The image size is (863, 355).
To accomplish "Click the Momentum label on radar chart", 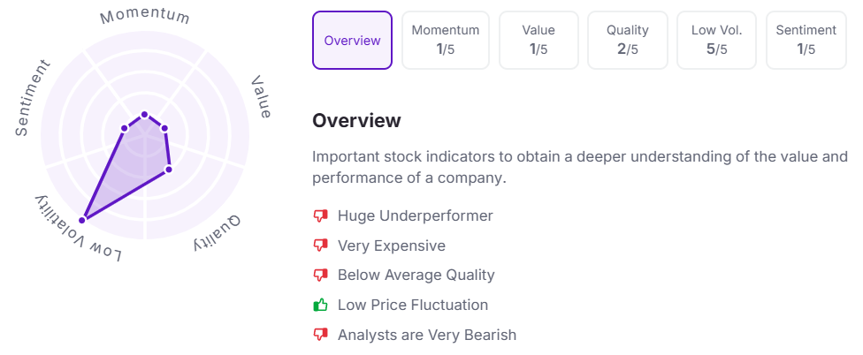I will 145,17.
